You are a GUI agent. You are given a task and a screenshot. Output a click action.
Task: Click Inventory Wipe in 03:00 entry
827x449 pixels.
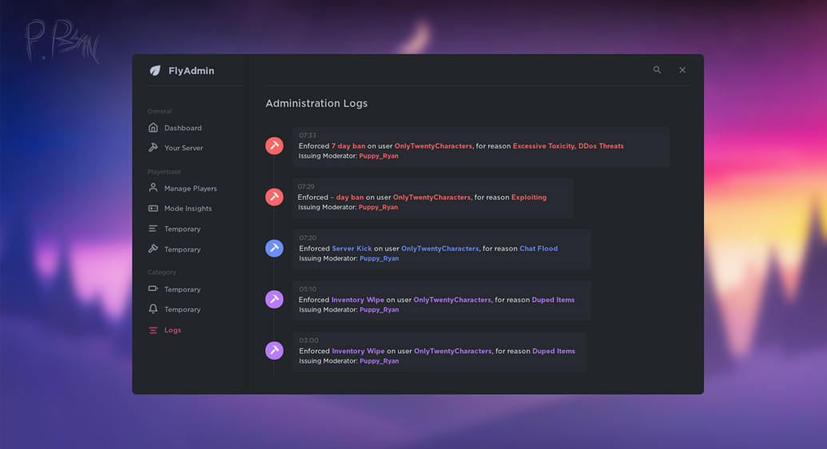(358, 351)
